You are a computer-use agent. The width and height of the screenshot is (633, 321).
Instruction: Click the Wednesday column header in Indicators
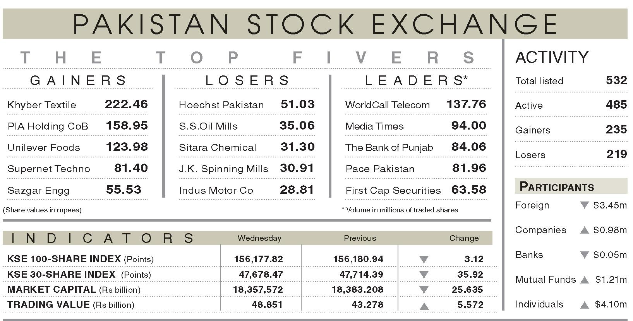click(x=259, y=238)
